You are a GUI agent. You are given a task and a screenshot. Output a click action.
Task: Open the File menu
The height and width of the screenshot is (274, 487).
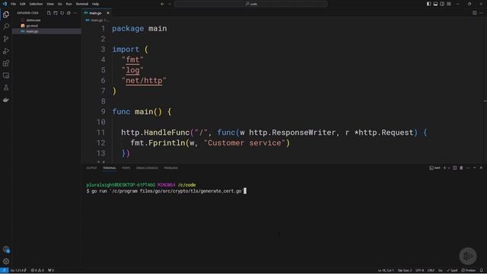[14, 4]
